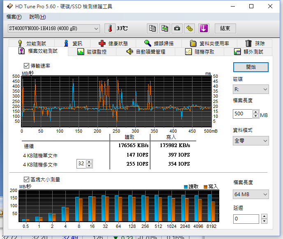Increase the 4 KB multi-file queue depth
The image size is (283, 239).
pos(89,162)
